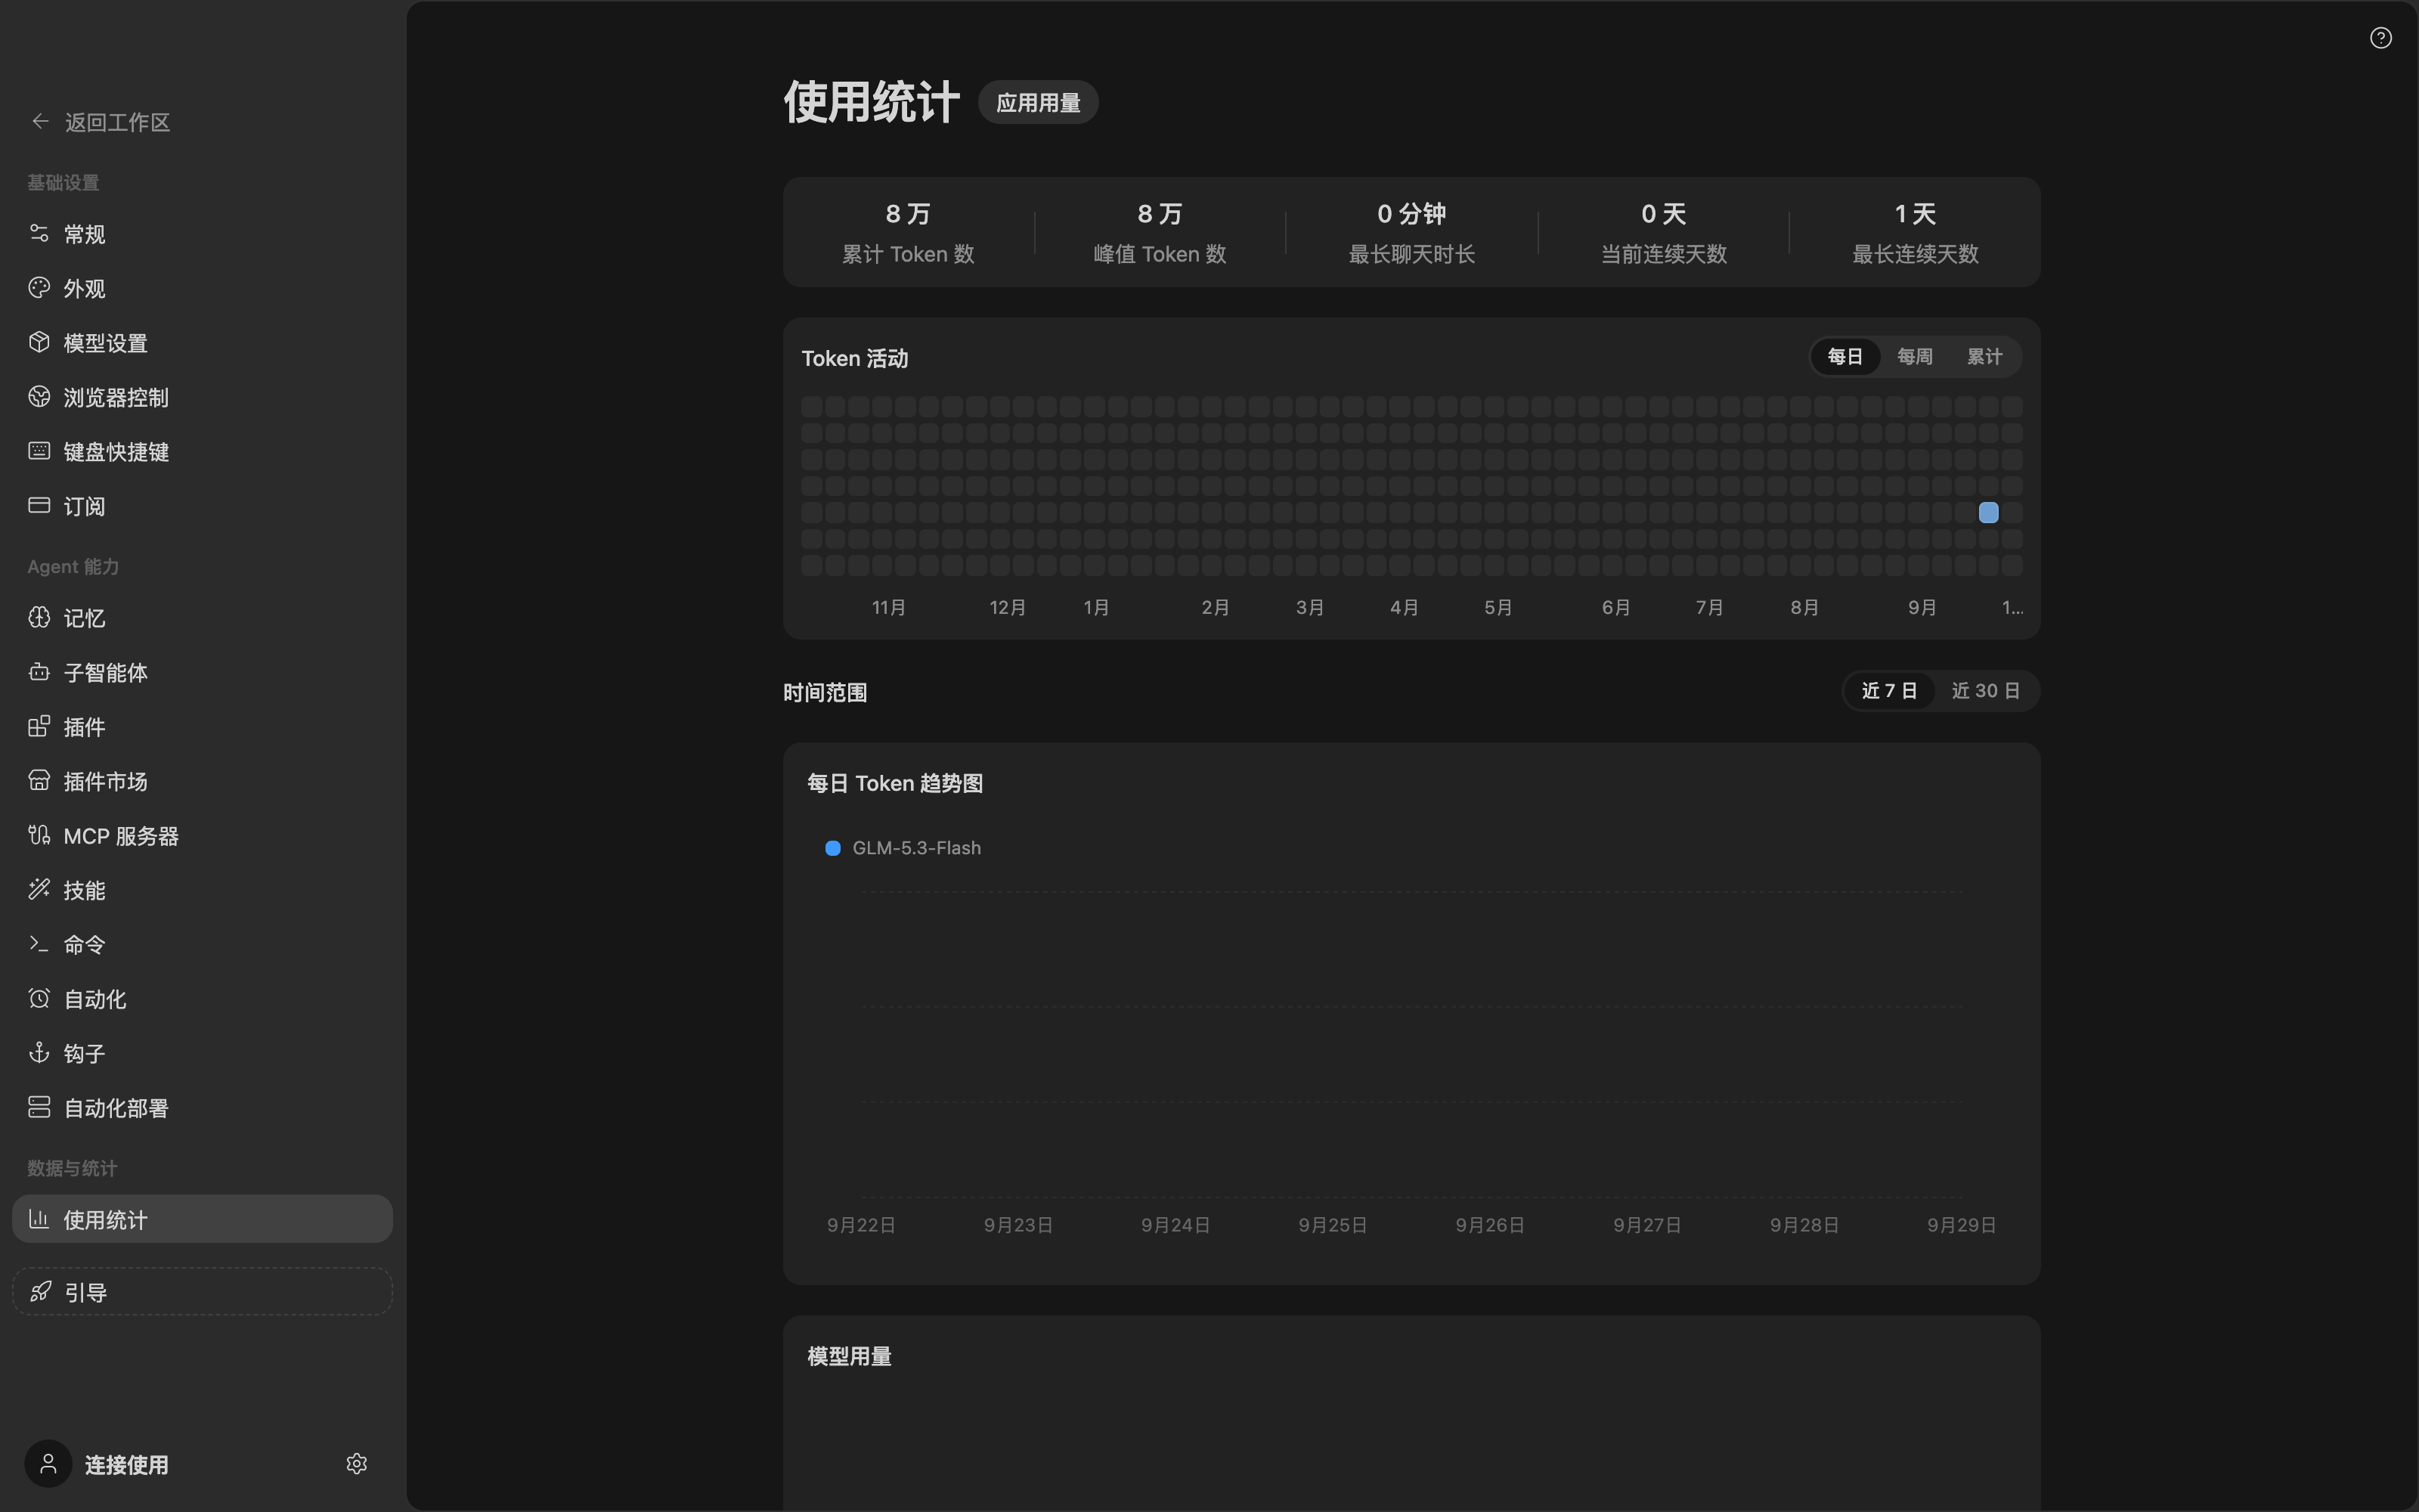Open help via question mark icon
This screenshot has width=2419, height=1512.
tap(2381, 38)
